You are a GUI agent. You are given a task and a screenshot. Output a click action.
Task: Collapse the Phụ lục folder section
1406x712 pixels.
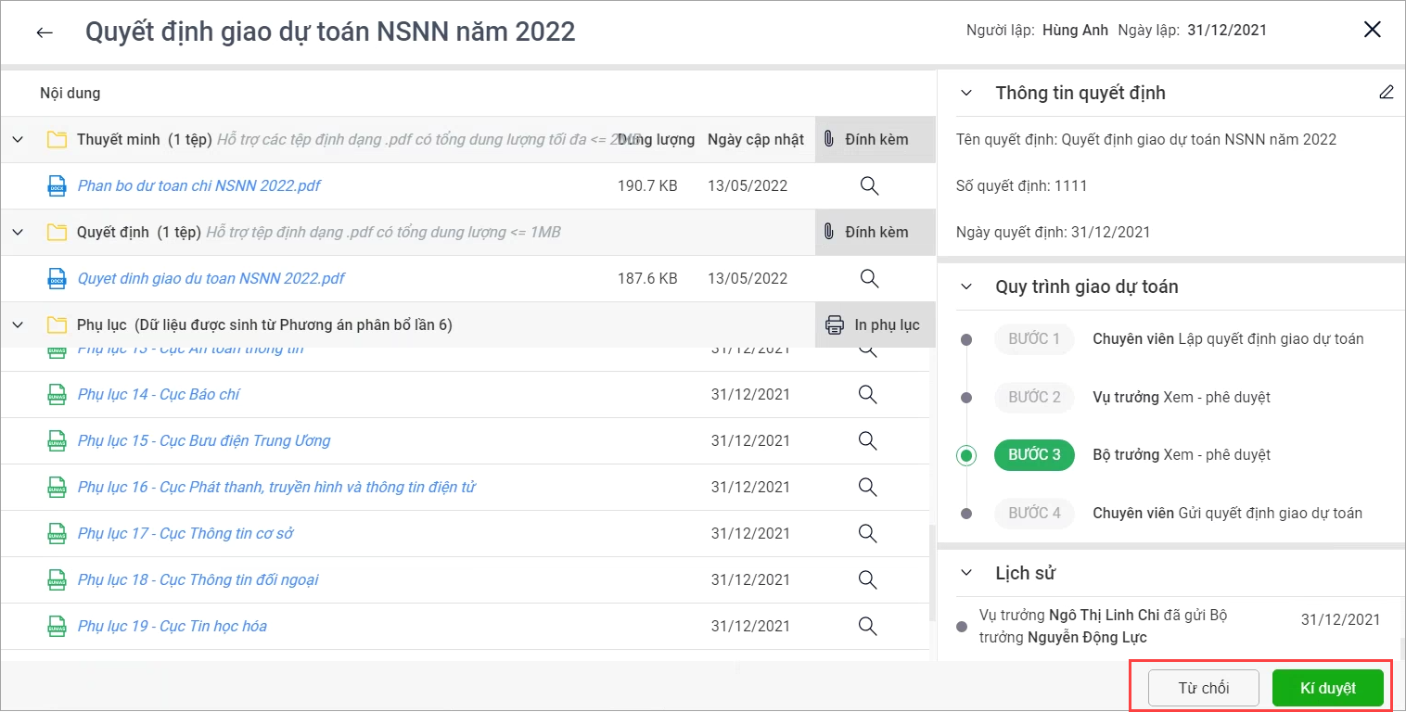coord(18,324)
